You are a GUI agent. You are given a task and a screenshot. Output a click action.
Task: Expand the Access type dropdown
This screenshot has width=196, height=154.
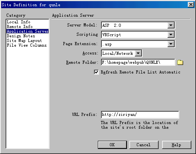tap(138, 53)
